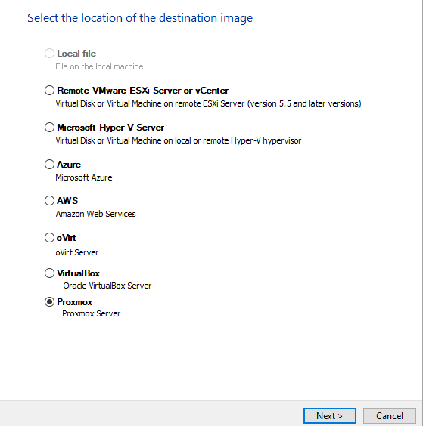Select the oVirt radio button
423x426 pixels.
49,237
